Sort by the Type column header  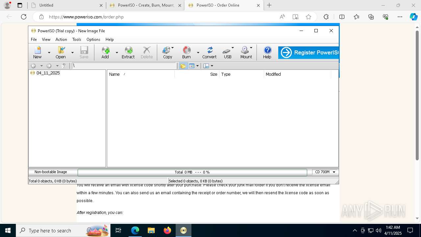(x=241, y=74)
